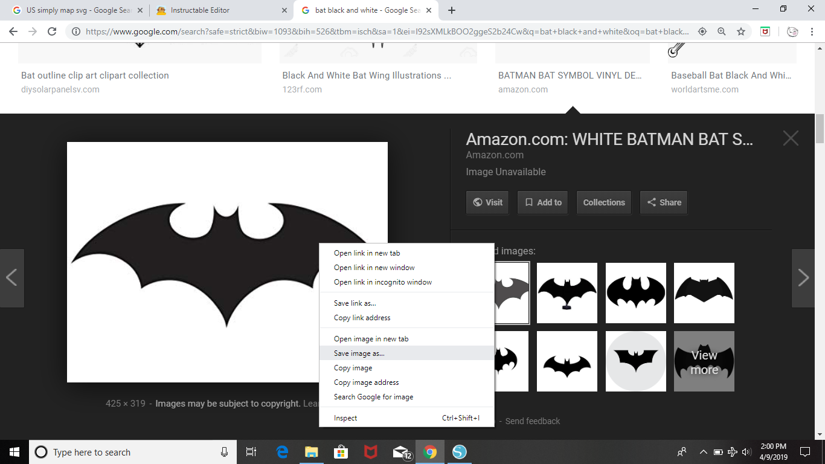The height and width of the screenshot is (464, 825).
Task: Close the 'US simply map svg' tab
Action: pyautogui.click(x=140, y=10)
